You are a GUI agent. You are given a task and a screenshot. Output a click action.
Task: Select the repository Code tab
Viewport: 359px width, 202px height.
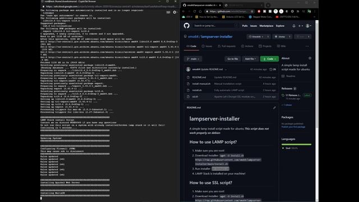pos(191,46)
